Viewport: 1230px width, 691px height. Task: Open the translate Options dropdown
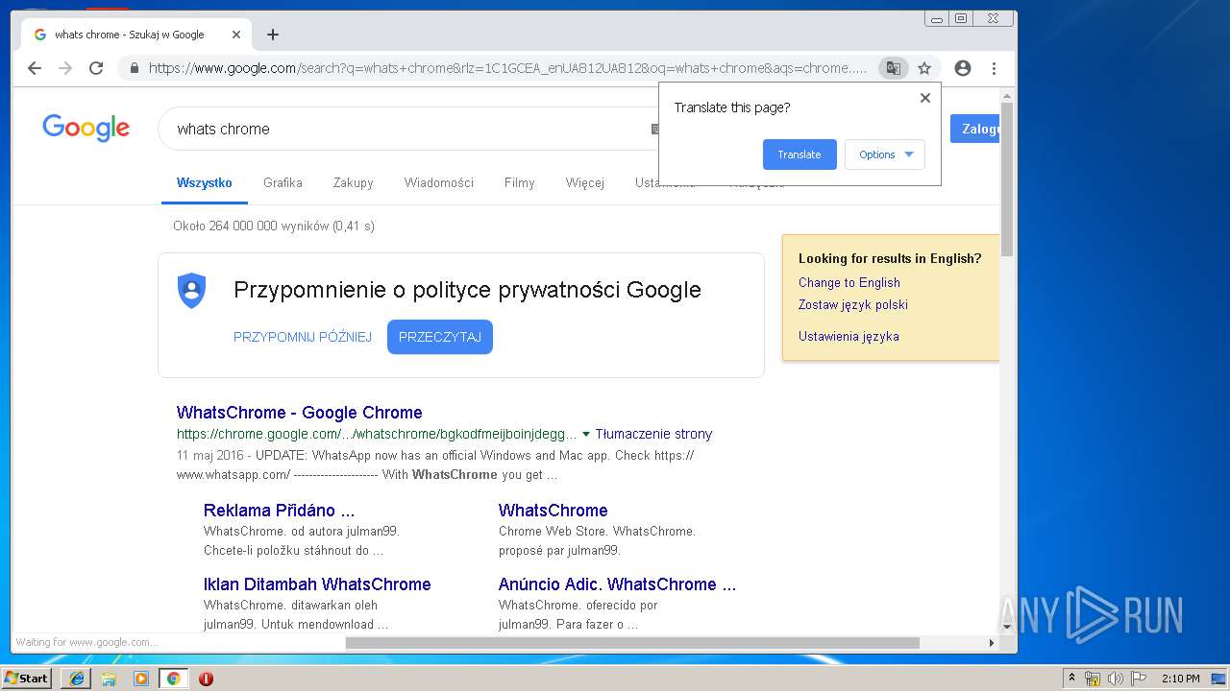point(885,155)
